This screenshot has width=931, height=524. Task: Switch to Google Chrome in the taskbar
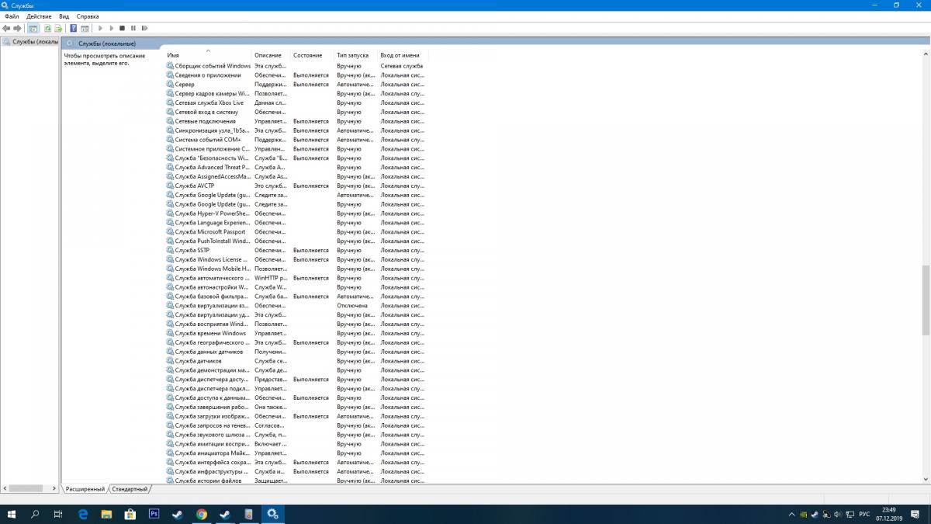tap(202, 514)
